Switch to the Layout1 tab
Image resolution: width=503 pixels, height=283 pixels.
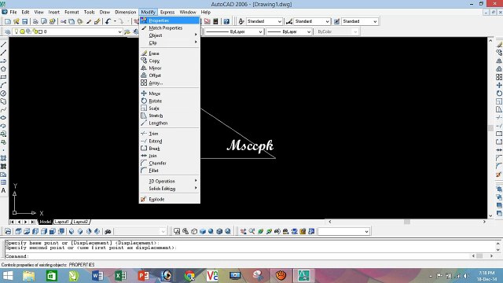click(x=61, y=222)
